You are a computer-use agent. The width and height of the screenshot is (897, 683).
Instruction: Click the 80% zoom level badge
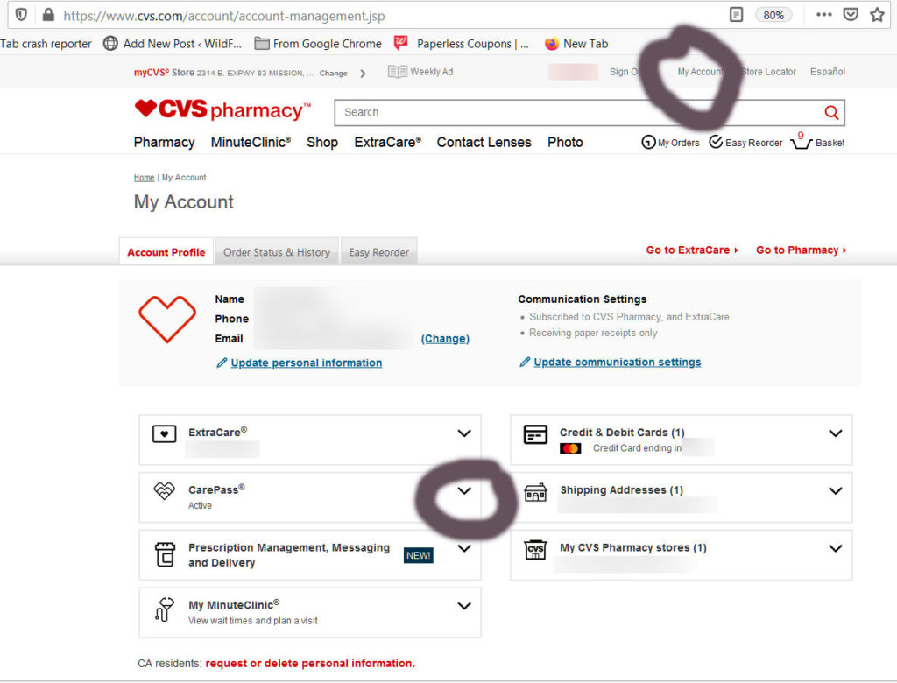click(773, 15)
